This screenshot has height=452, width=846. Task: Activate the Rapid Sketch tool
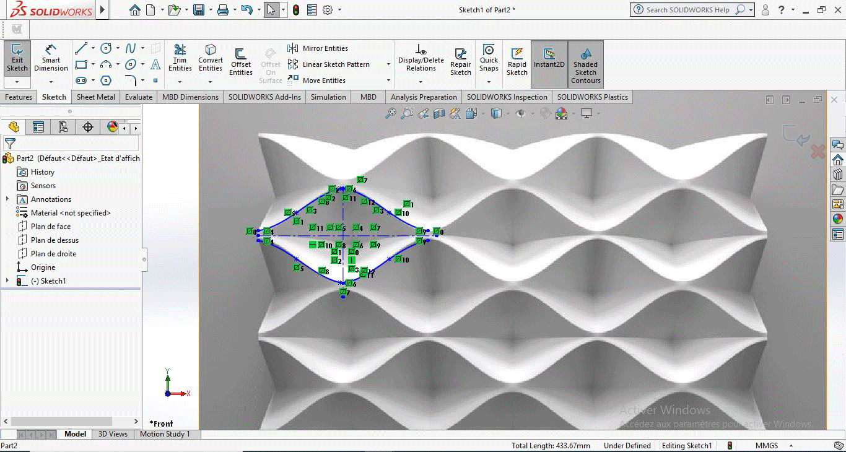point(517,62)
